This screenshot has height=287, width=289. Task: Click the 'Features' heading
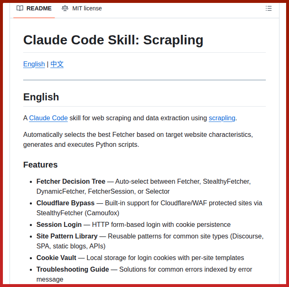pyautogui.click(x=40, y=165)
